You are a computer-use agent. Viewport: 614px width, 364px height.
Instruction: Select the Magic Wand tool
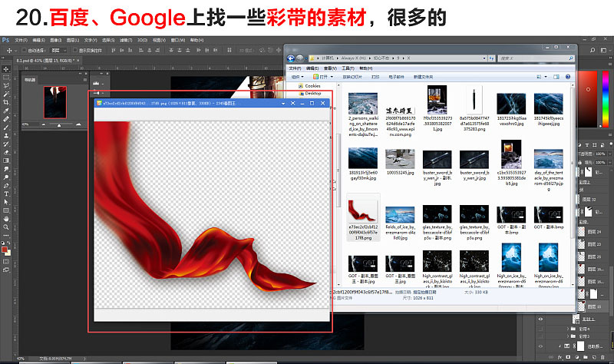coord(6,94)
